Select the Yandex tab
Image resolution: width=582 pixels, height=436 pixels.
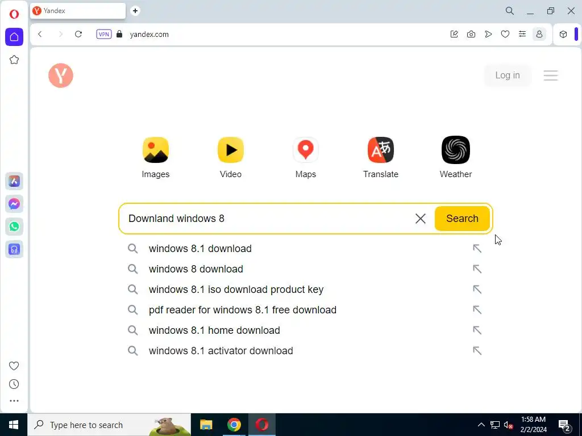click(78, 11)
